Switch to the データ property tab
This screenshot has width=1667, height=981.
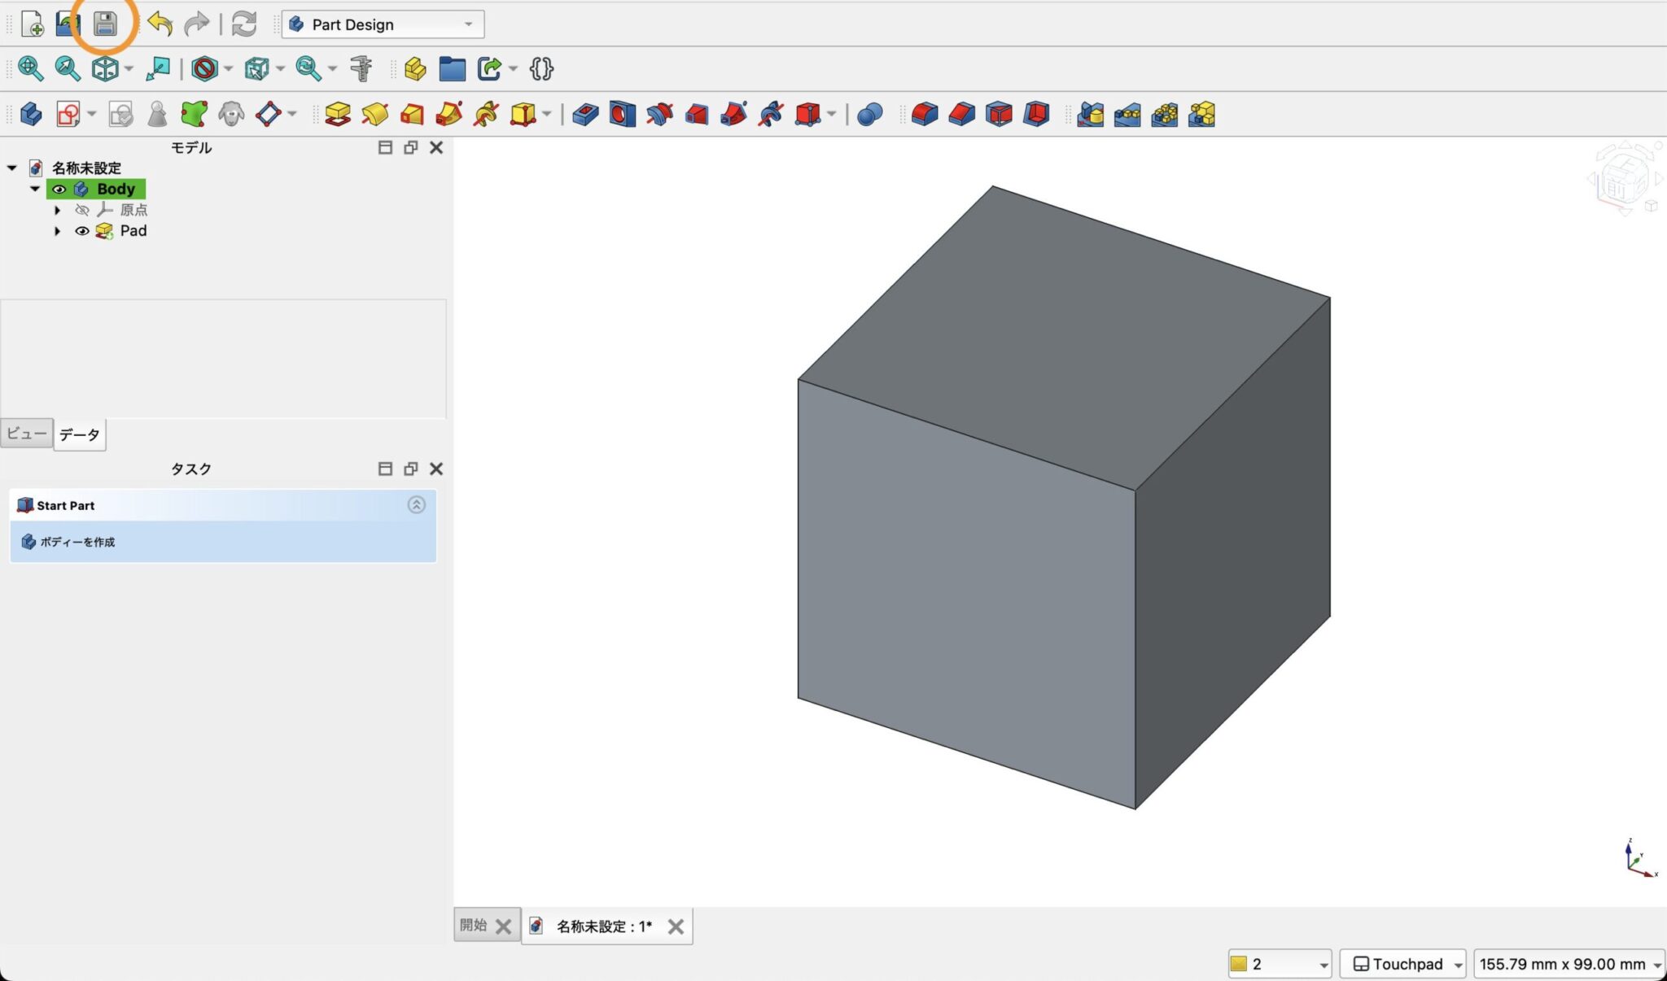[x=80, y=434]
